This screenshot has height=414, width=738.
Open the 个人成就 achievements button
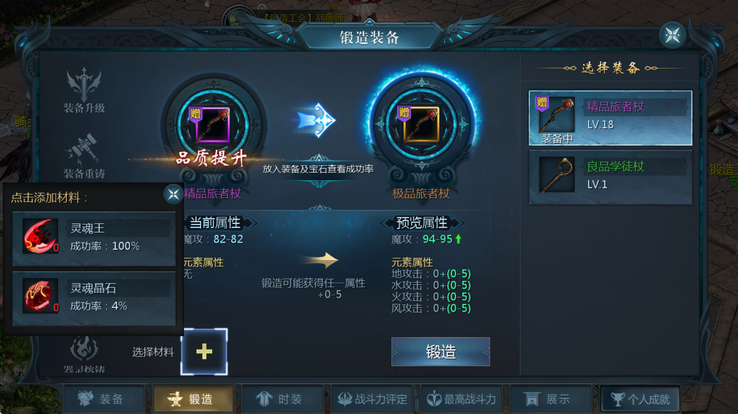640,399
